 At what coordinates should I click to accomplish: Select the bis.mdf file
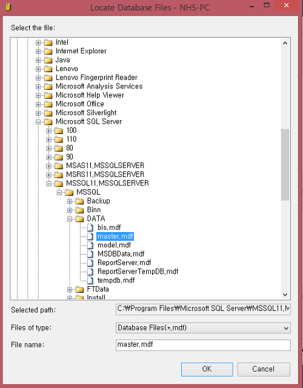pos(109,227)
